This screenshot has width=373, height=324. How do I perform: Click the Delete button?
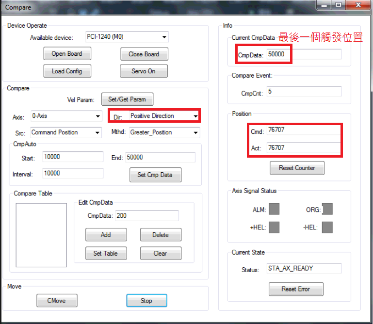pos(161,235)
